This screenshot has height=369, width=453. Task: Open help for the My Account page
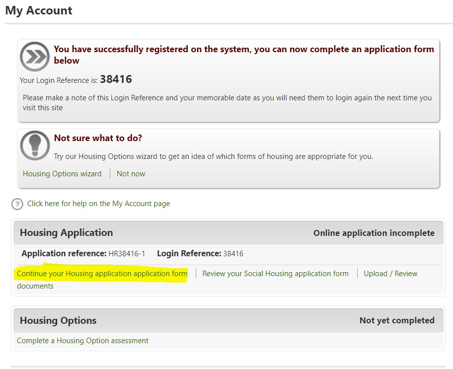pos(98,204)
